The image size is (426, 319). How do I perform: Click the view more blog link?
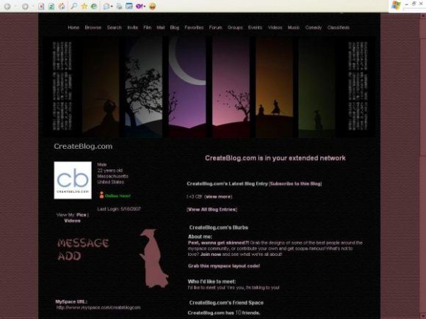(x=218, y=197)
